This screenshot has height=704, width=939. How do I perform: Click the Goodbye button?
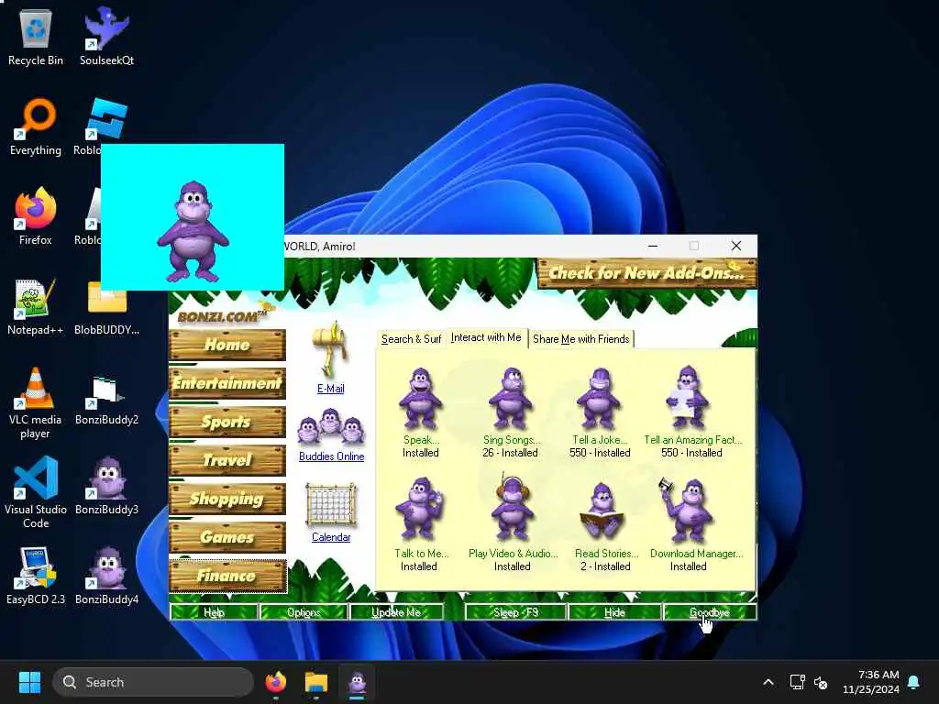point(710,611)
